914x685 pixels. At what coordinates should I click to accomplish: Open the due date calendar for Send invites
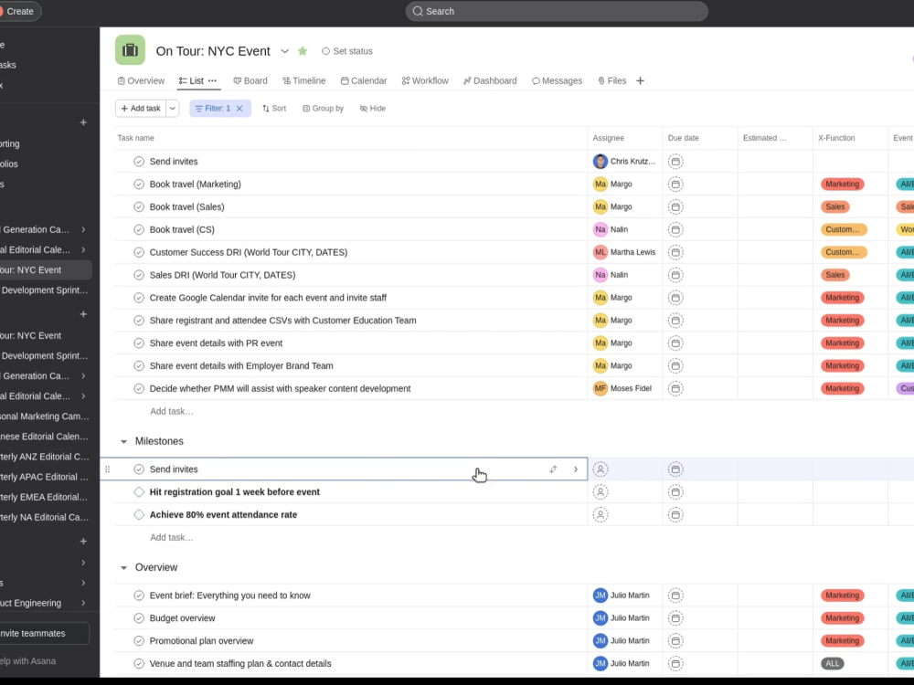[x=675, y=161]
